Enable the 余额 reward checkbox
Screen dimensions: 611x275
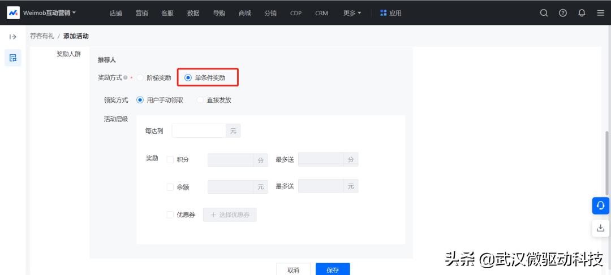click(x=170, y=187)
